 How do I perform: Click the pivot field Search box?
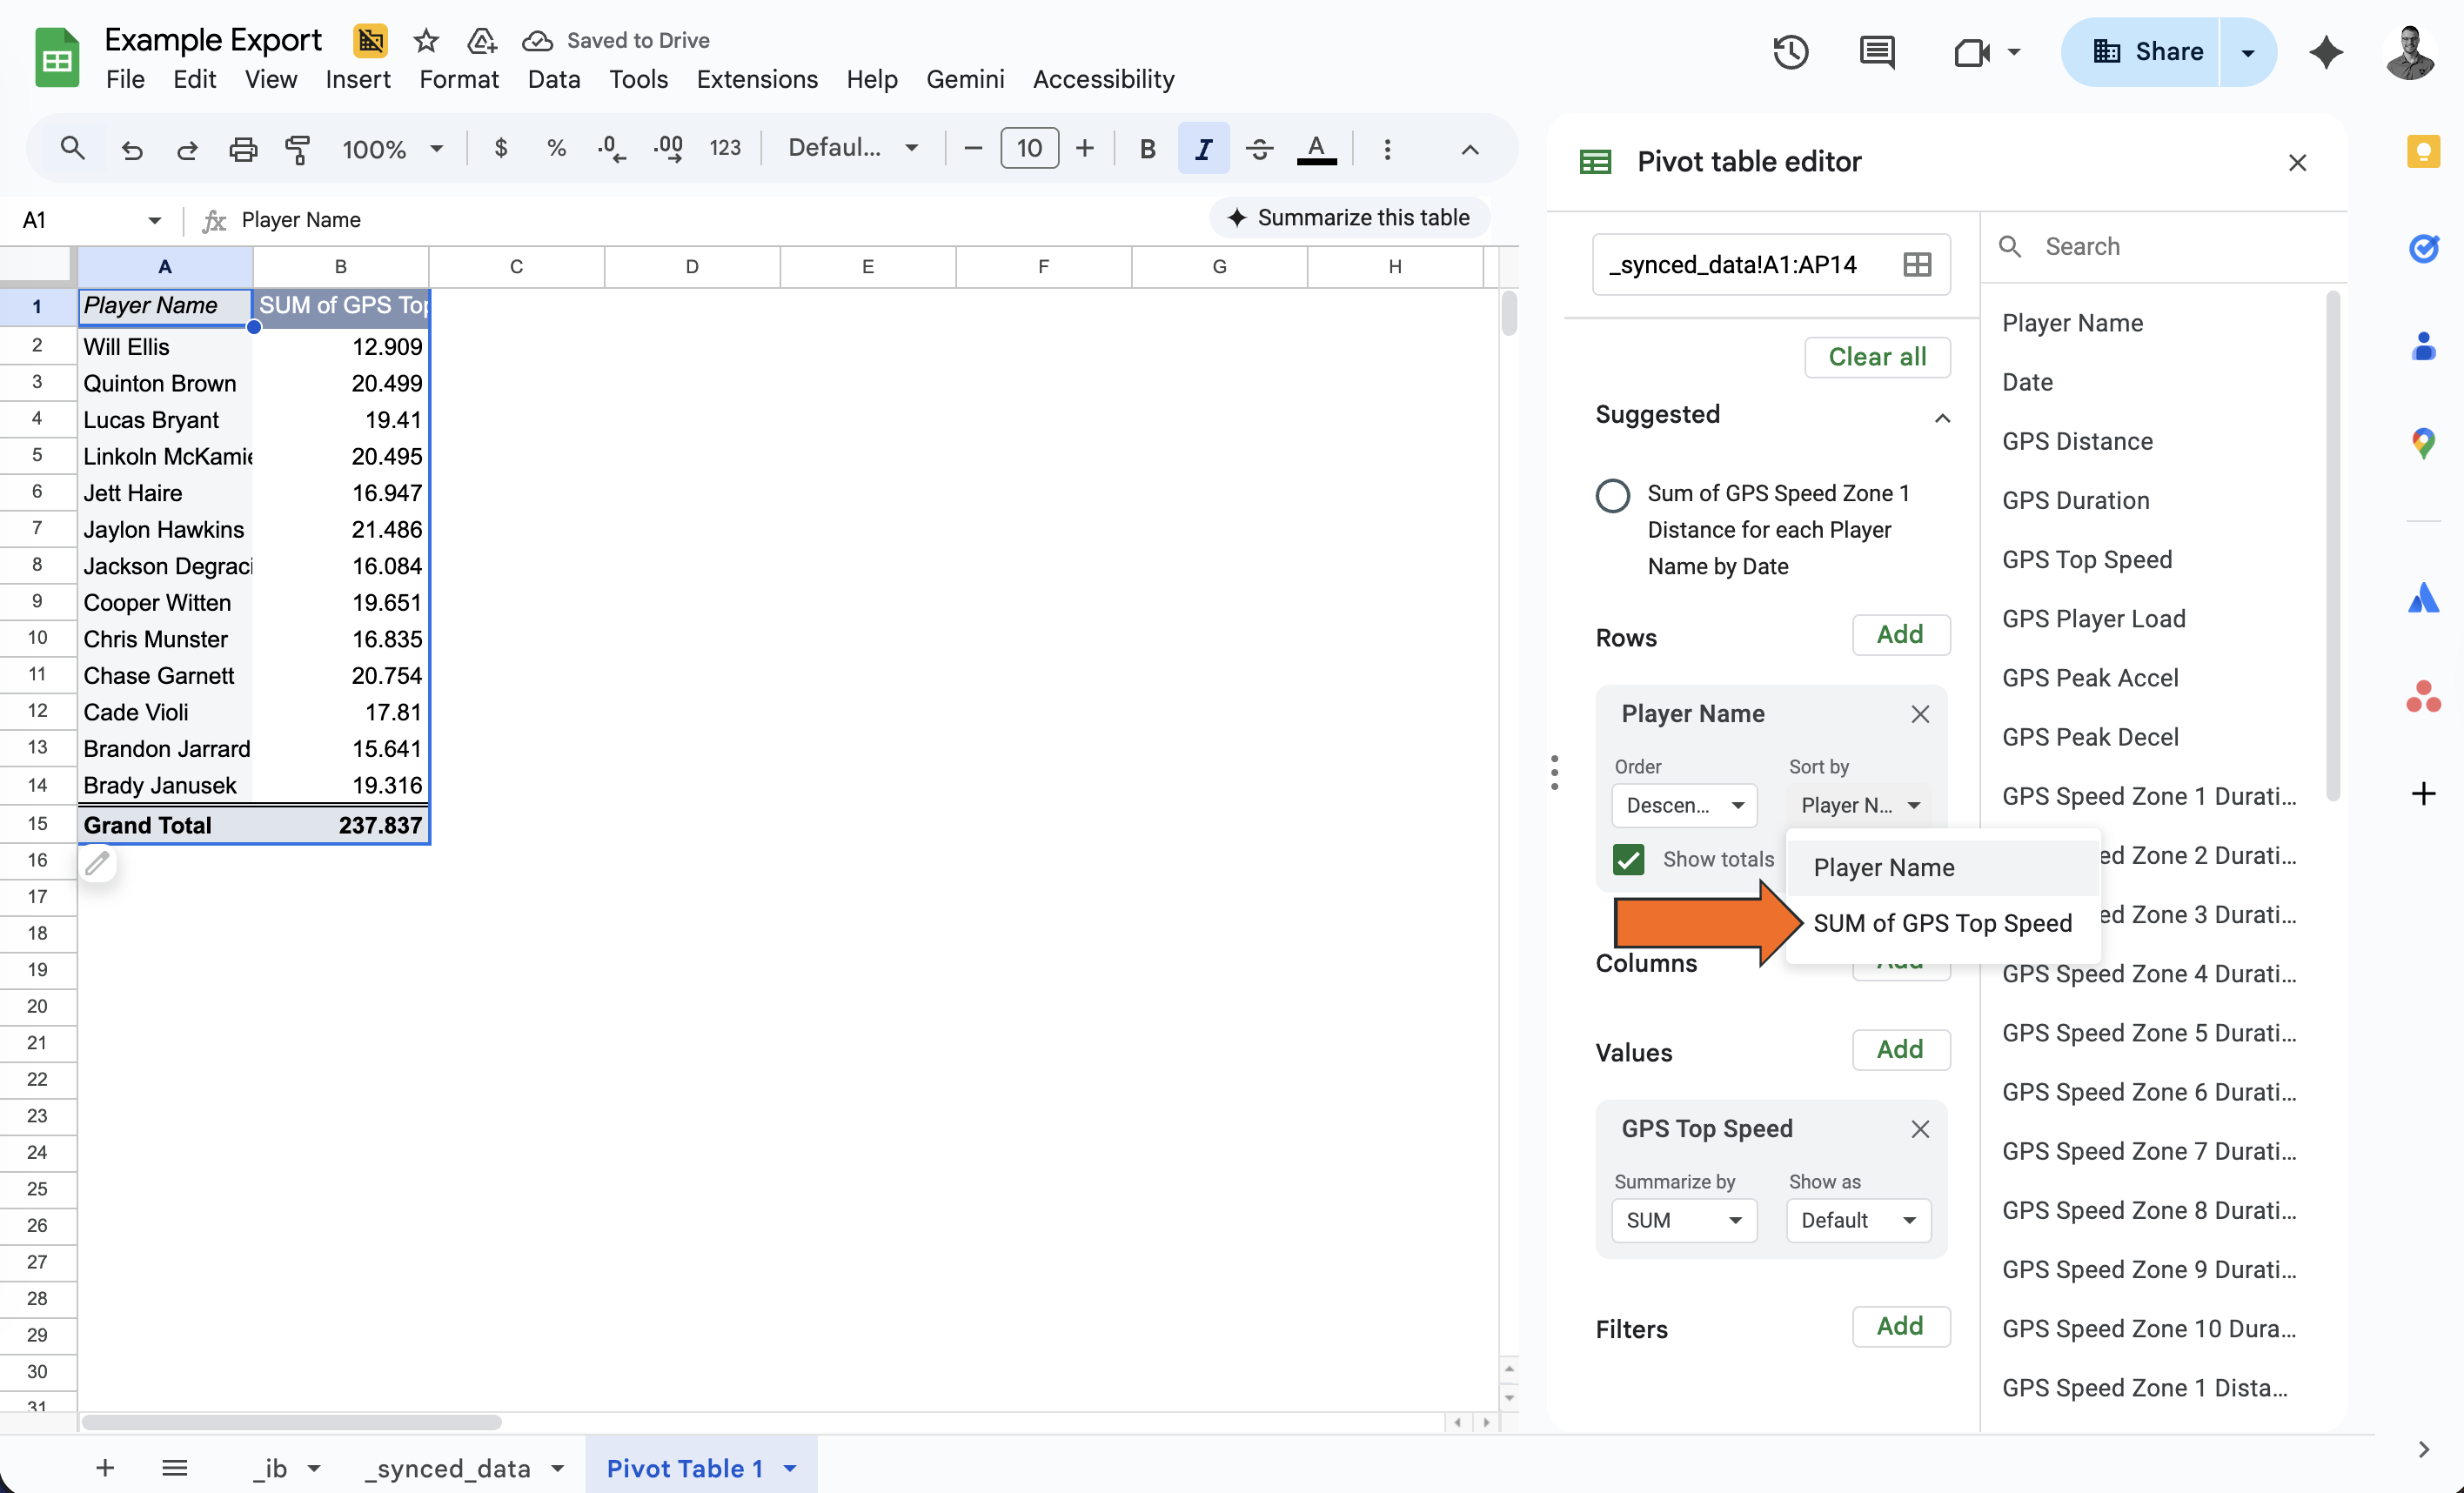click(x=2162, y=246)
